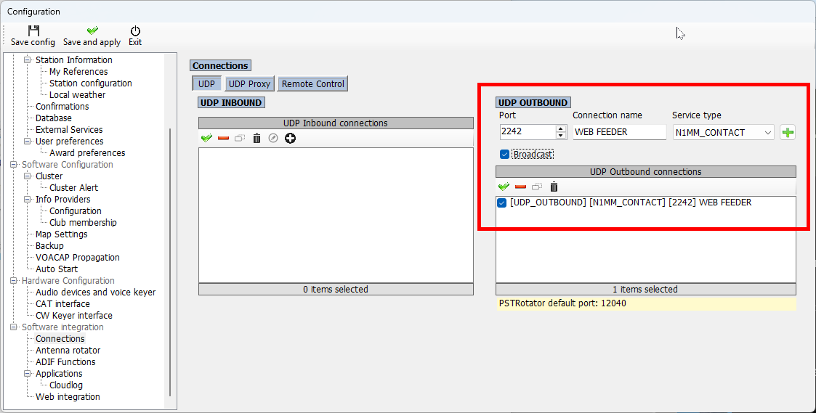
Task: Open External Services in the tree
Action: (69, 129)
